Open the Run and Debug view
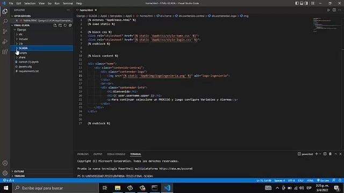Screen dimensions: 344x193 [x=5, y=42]
